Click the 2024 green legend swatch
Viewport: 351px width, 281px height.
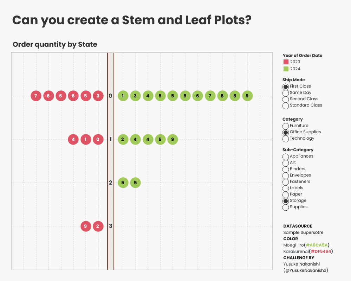tap(286, 69)
